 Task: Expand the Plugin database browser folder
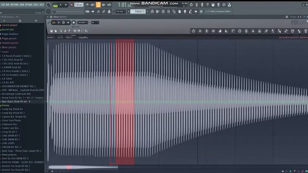click(10, 34)
